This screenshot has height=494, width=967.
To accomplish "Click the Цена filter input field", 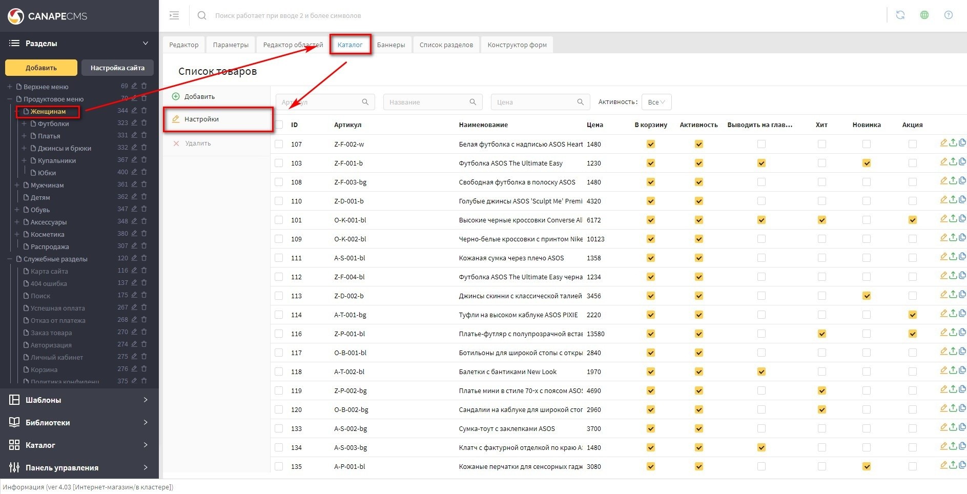I will (x=533, y=102).
